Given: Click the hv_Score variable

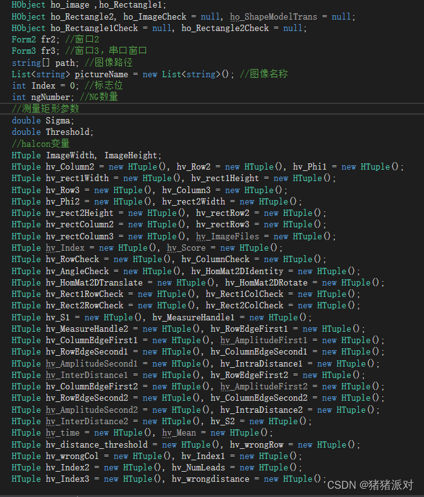Looking at the screenshot, I should tap(186, 248).
